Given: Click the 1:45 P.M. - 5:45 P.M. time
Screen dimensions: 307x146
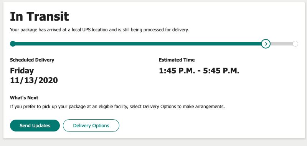Looking at the screenshot, I should point(199,71).
